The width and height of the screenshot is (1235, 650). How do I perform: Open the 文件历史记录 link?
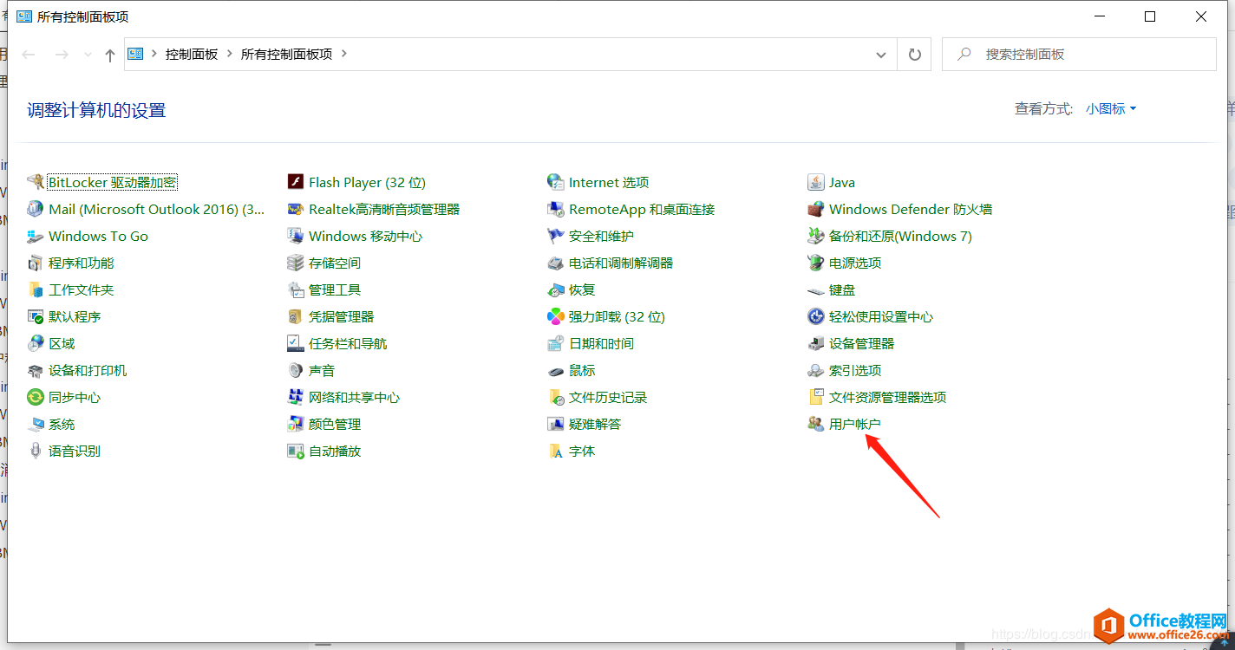click(608, 397)
